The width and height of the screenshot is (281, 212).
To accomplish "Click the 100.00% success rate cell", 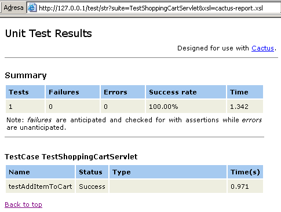I will [186, 107].
